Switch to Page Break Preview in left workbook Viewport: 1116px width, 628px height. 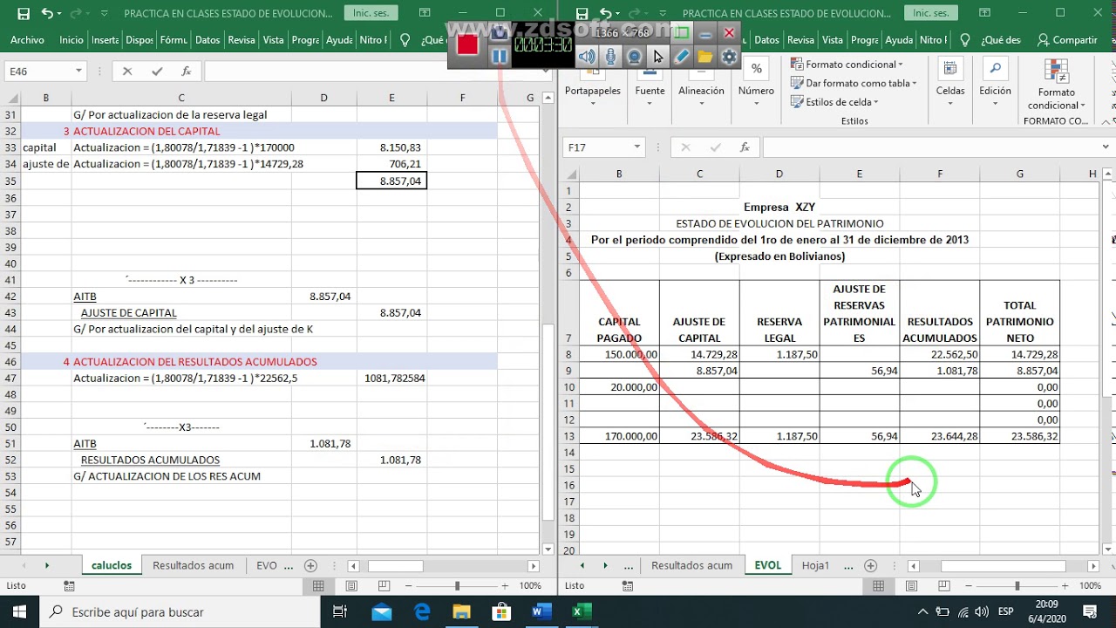(383, 586)
